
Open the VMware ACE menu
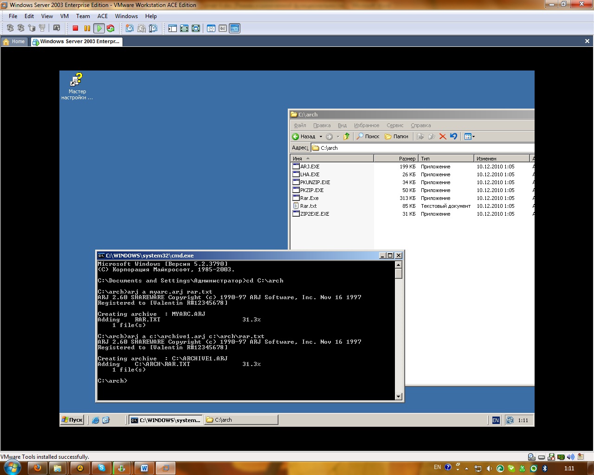[x=103, y=16]
